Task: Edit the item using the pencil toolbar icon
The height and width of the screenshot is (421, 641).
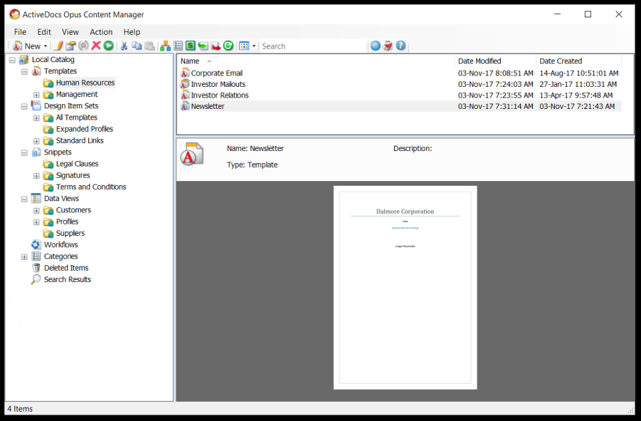Action: (59, 45)
